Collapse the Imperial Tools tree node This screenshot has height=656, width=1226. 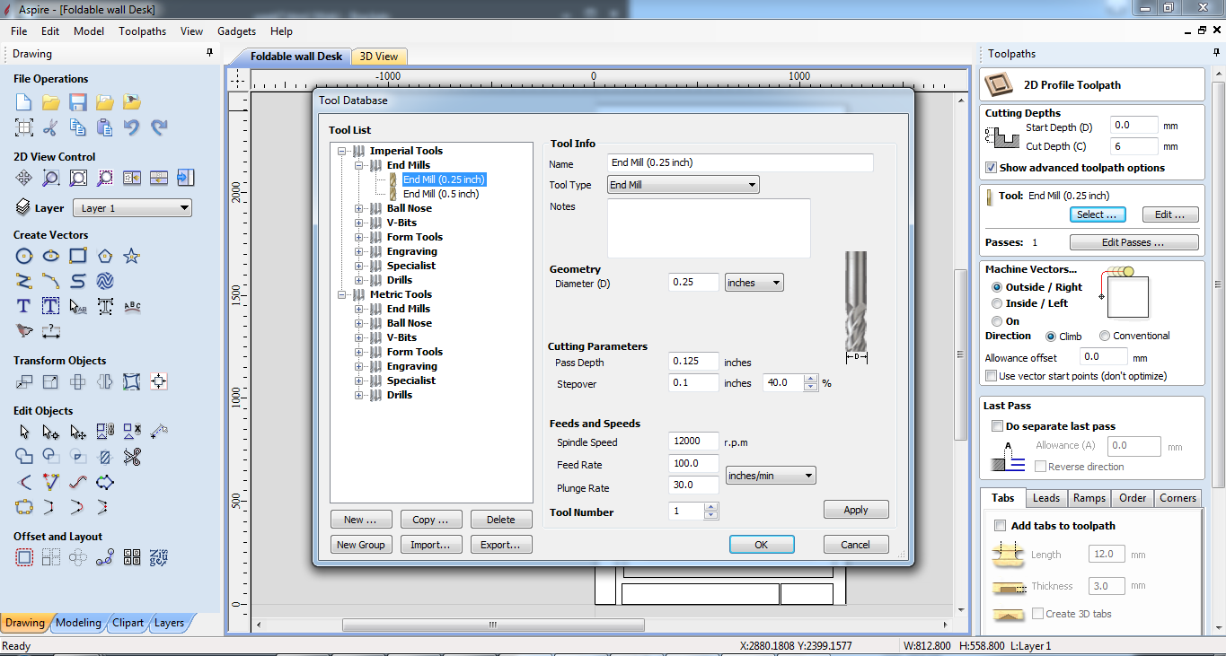click(342, 151)
